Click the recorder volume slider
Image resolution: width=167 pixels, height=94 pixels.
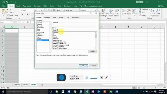(x=94, y=78)
